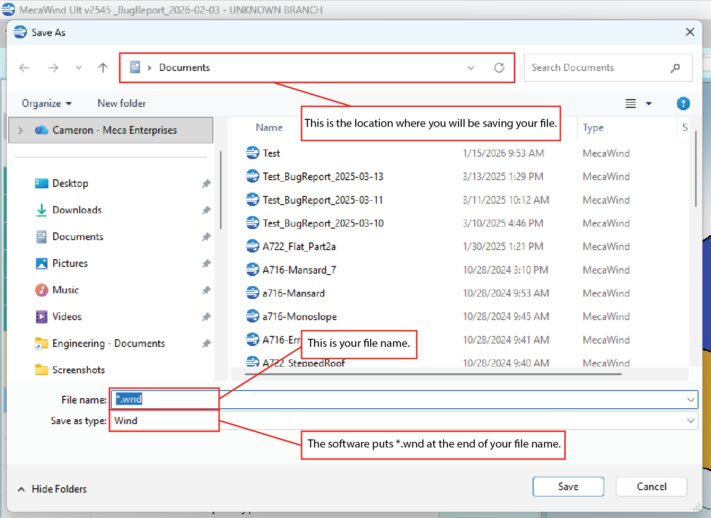Click the pin icon next to Downloads
This screenshot has height=518, width=711.
point(206,210)
